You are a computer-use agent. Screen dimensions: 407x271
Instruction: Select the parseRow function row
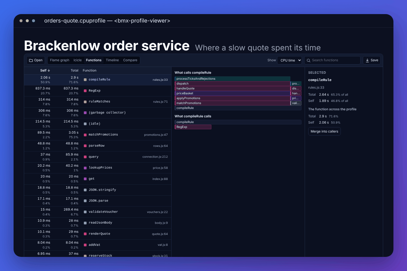click(98, 146)
